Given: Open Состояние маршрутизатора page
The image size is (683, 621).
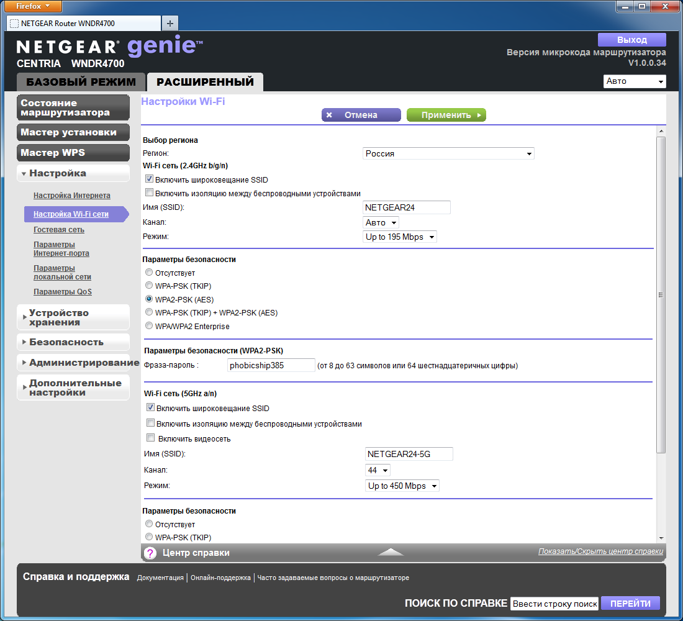Looking at the screenshot, I should click(x=73, y=107).
